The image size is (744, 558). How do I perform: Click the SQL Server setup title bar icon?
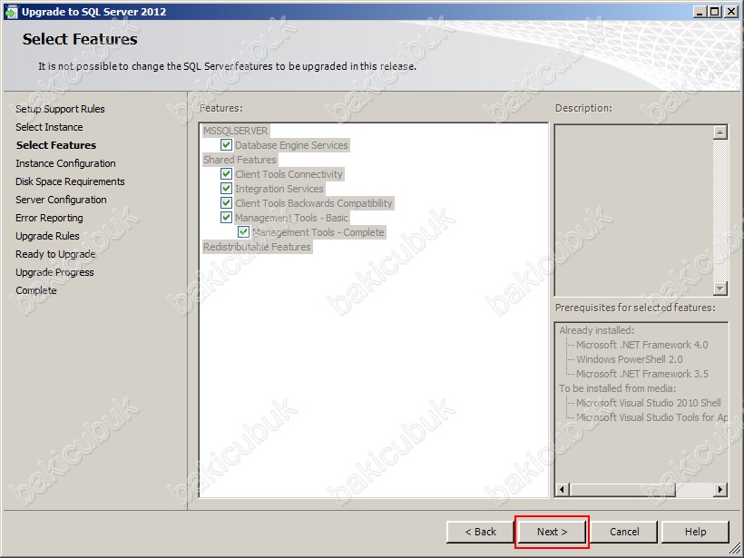point(11,12)
